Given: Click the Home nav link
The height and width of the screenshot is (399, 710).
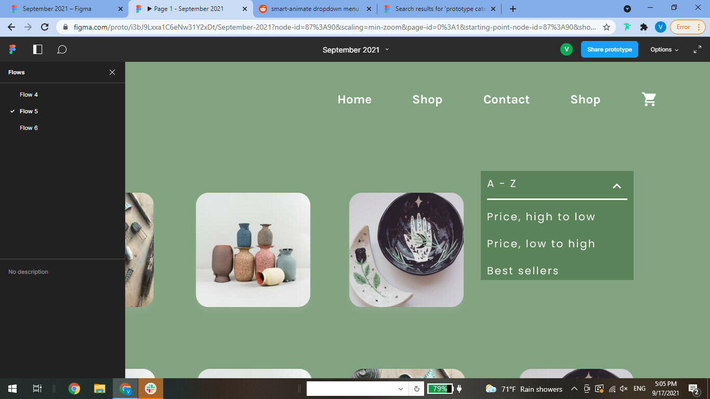Looking at the screenshot, I should pyautogui.click(x=354, y=100).
